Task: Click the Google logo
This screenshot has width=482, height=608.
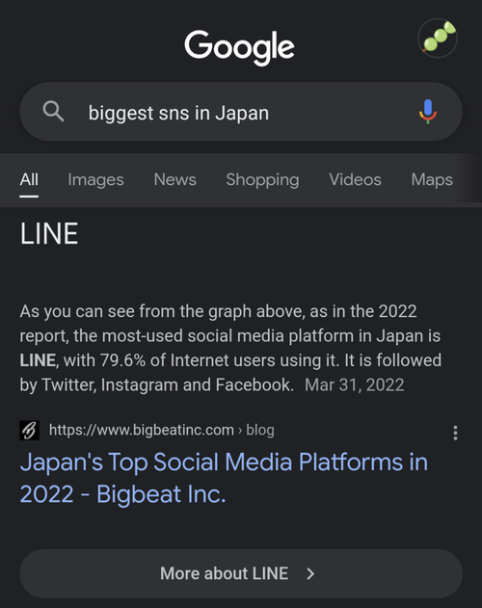Action: [239, 47]
